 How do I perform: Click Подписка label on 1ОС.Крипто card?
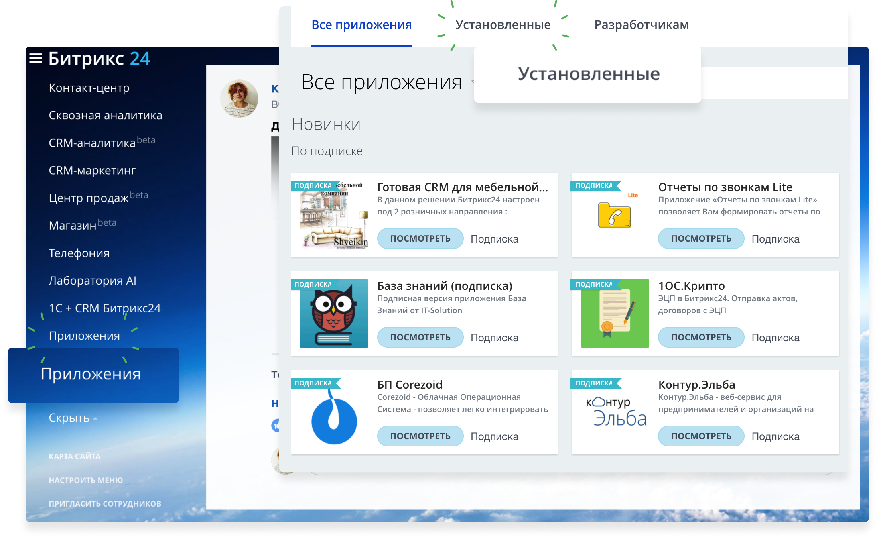point(775,338)
